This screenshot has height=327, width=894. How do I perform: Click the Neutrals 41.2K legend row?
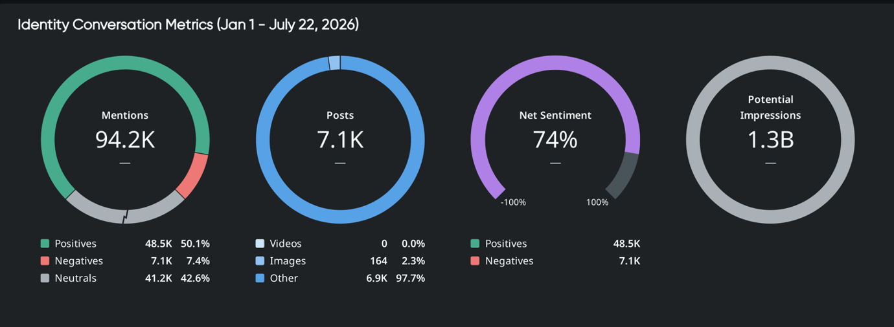point(125,279)
